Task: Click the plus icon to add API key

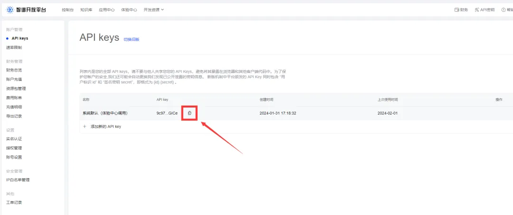Action: [85, 126]
